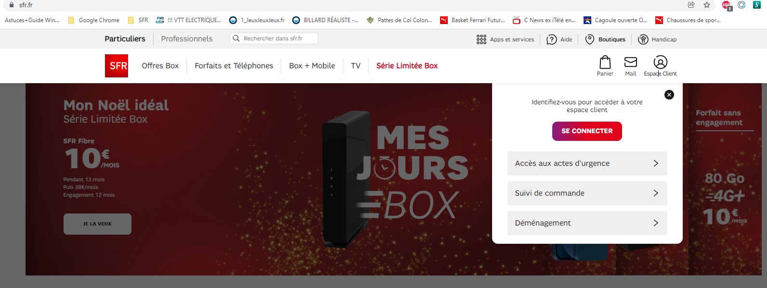
Task: Open Forfaits et Téléphones menu
Action: 234,66
